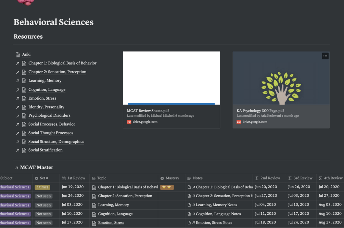The image size is (344, 228).
Task: Click the 3rd Review column header
Action: pos(301,178)
